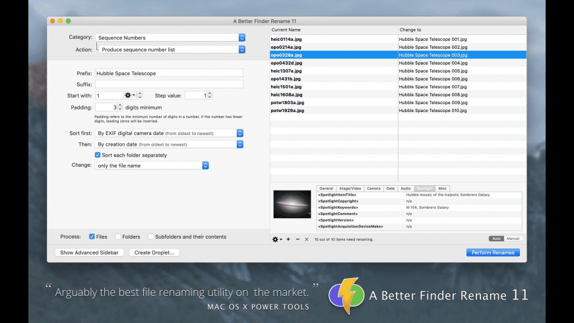Screen dimensions: 574x323
Task: Select file heic1501a.jpg
Action: [x=286, y=87]
